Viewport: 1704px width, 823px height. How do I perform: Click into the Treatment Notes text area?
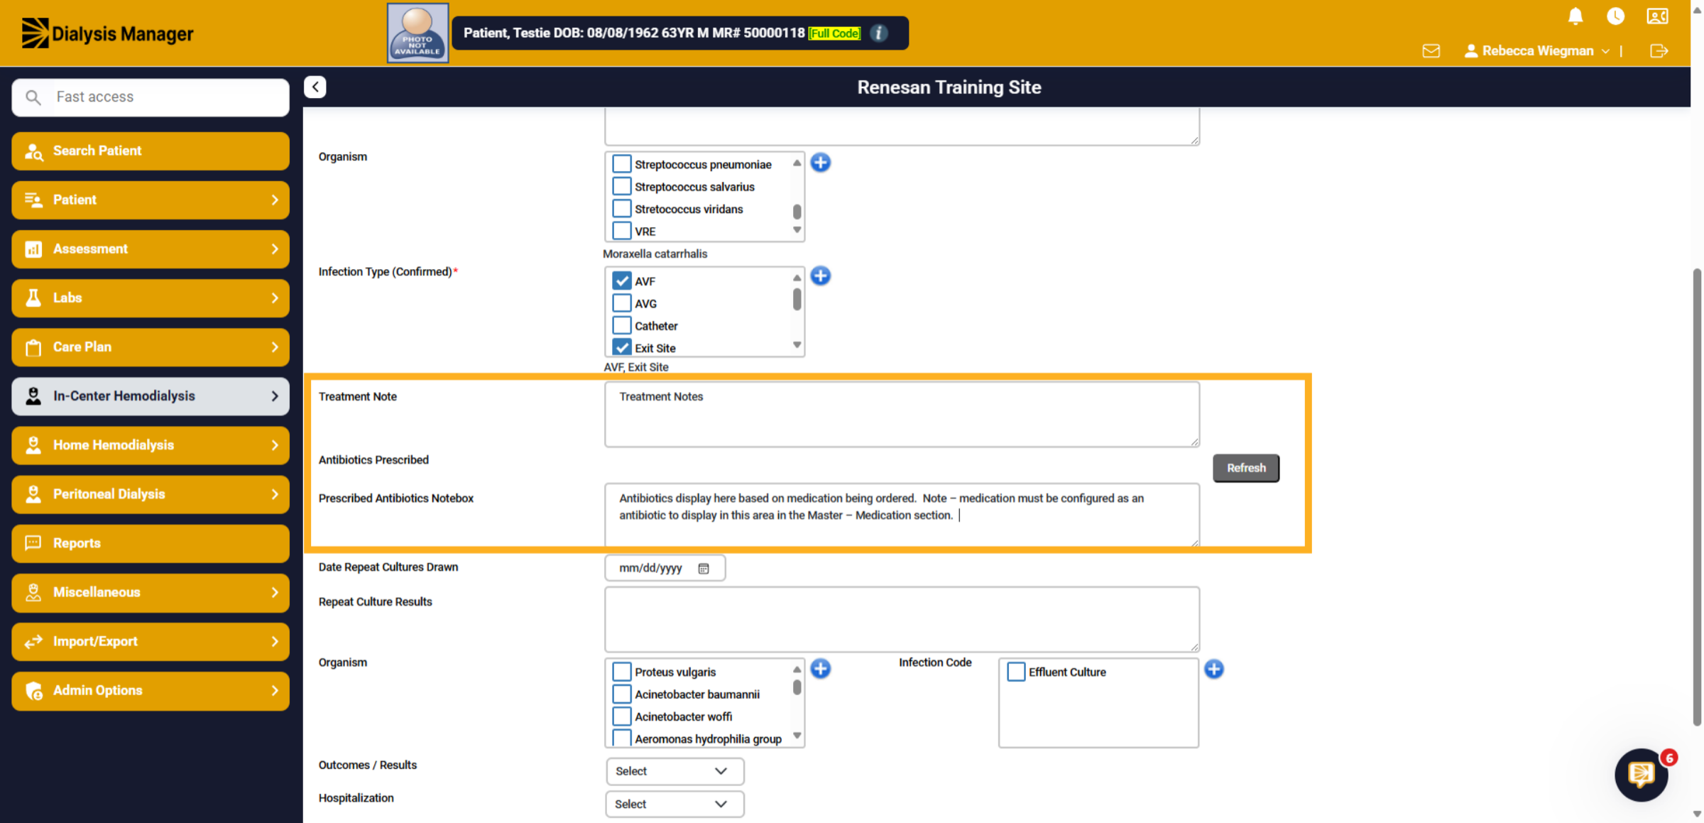tap(902, 415)
